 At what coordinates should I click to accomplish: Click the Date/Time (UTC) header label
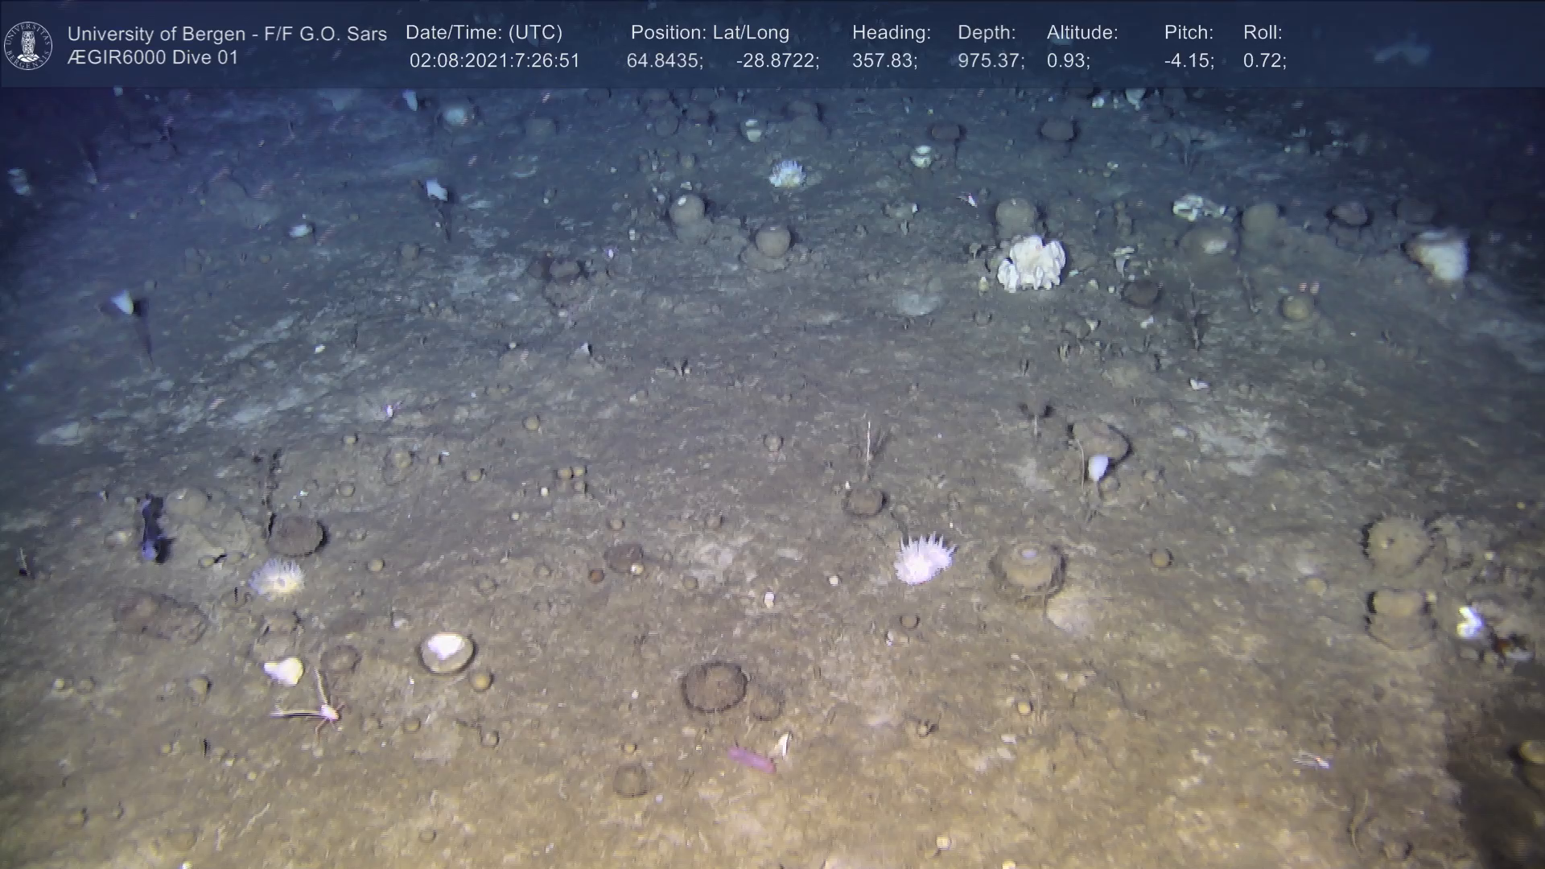(484, 33)
